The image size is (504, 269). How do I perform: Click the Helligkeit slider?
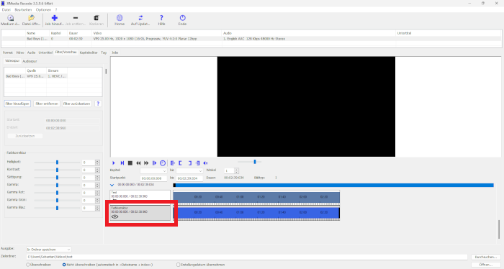(x=57, y=163)
